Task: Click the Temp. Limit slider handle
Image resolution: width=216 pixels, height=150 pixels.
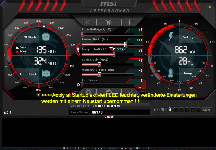Action: point(114,54)
